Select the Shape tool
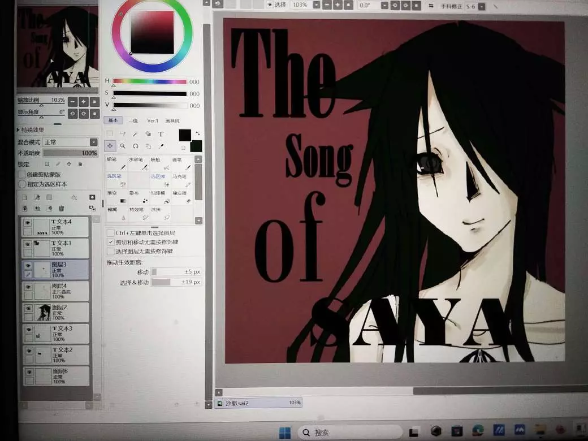 tap(148, 133)
